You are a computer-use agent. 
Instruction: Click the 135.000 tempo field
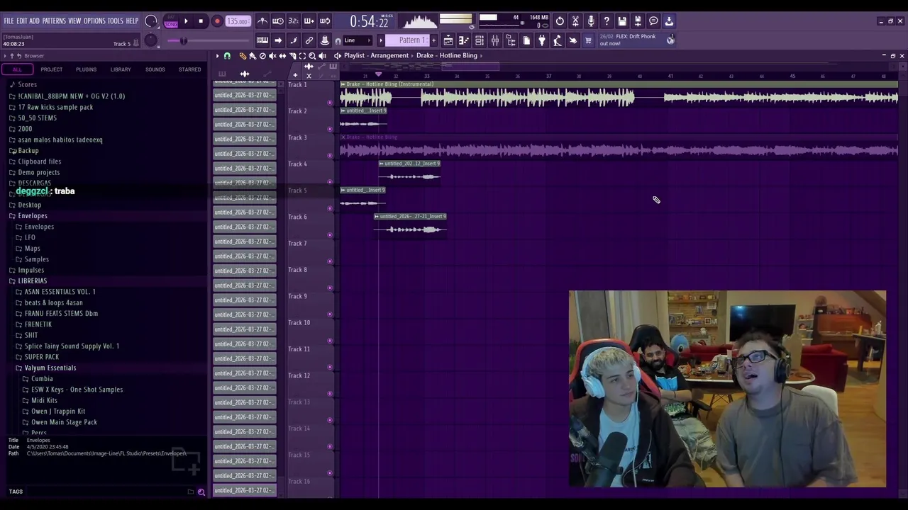tap(238, 21)
